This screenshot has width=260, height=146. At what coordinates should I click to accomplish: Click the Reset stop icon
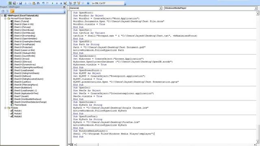coord(61,3)
